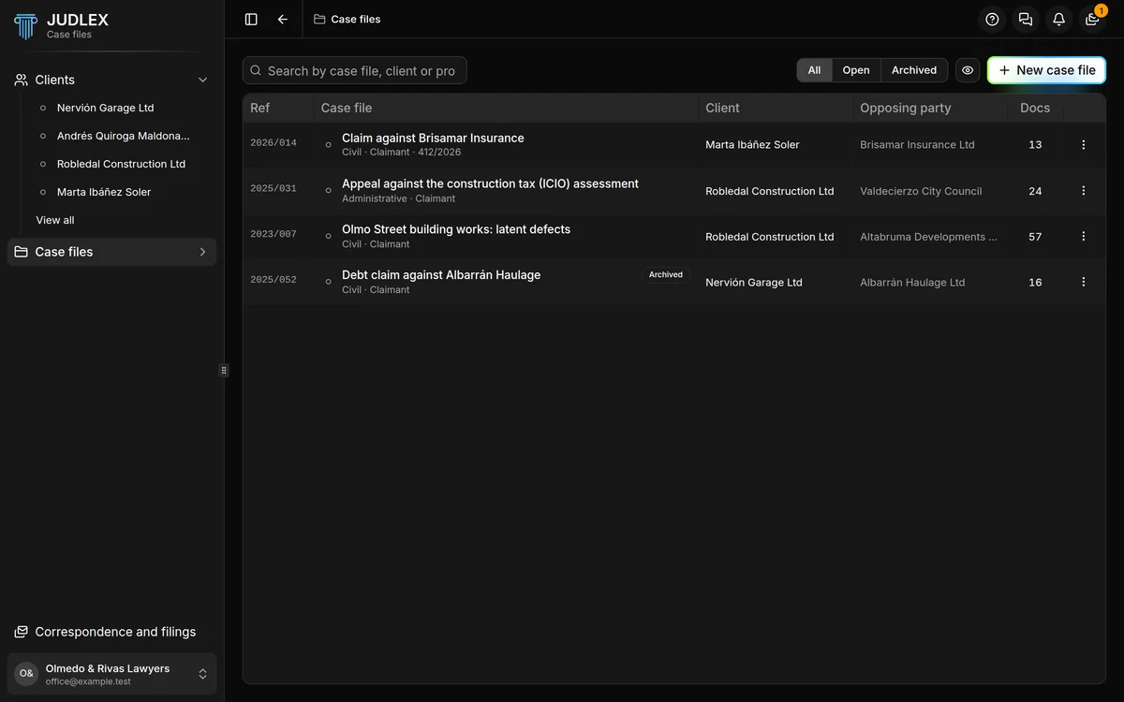Open the inbox icon with badge
Screen dimensions: 1124x702
[x=1092, y=19]
